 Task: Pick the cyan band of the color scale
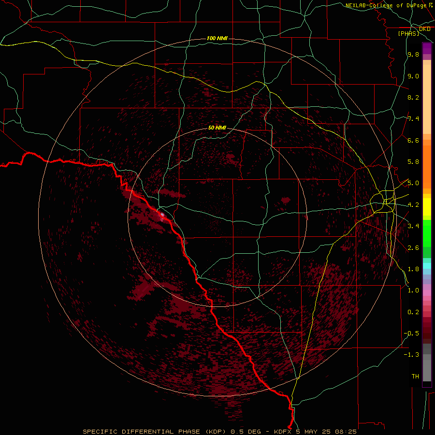[427, 266]
